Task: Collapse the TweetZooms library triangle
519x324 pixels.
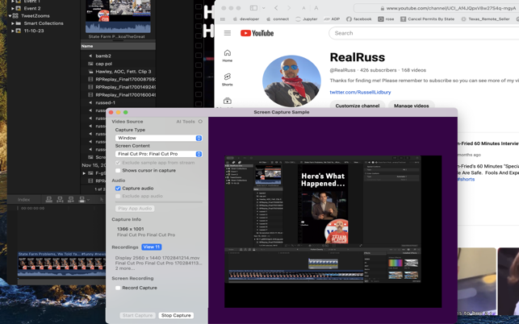Action: tap(10, 15)
